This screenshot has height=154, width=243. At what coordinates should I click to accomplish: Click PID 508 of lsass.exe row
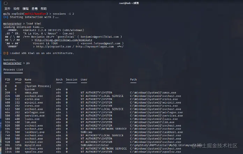click(x=7, y=119)
